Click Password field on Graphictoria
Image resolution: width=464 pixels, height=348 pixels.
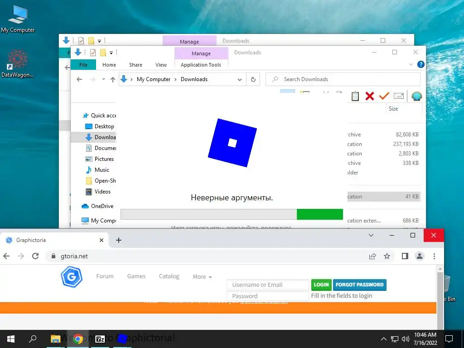[268, 296]
